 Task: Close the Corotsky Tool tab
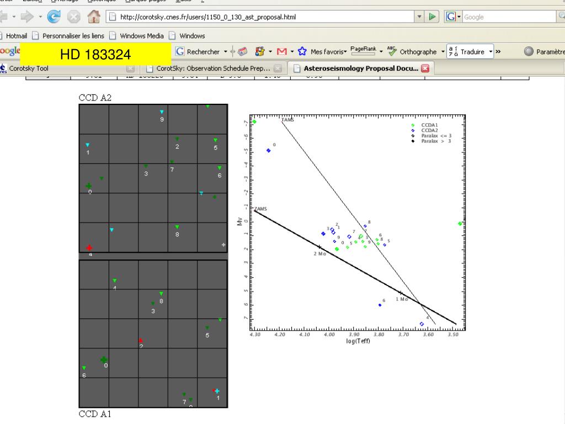[x=130, y=68]
